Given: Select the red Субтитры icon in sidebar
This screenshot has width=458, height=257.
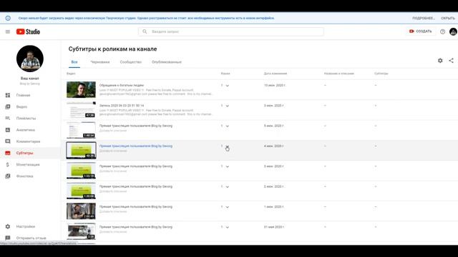Looking at the screenshot, I should click(8, 153).
